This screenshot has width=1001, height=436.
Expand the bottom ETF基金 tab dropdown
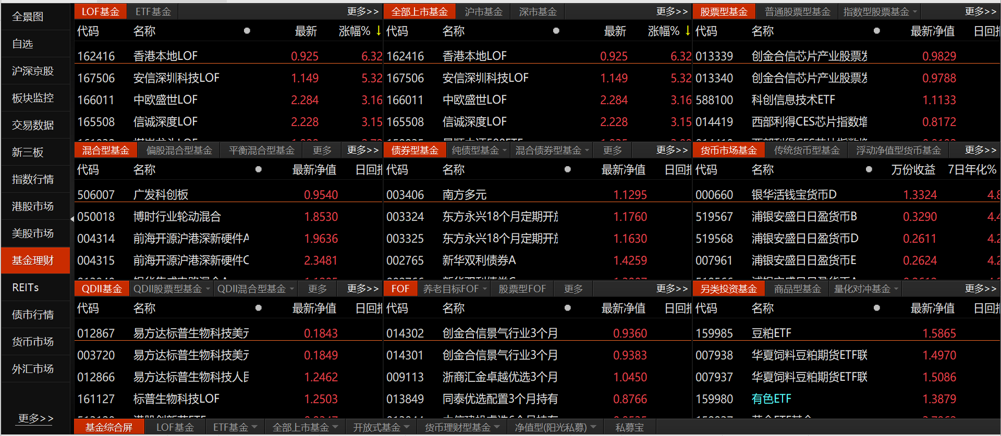coord(254,427)
